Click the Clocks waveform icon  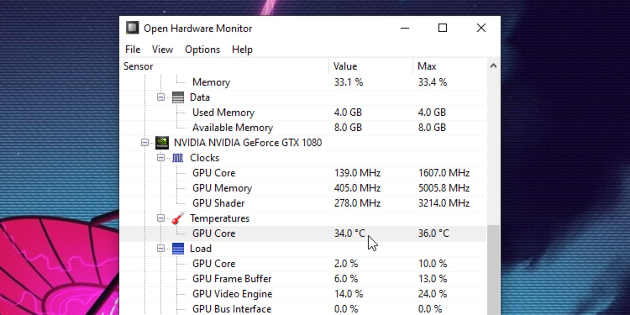coord(178,158)
